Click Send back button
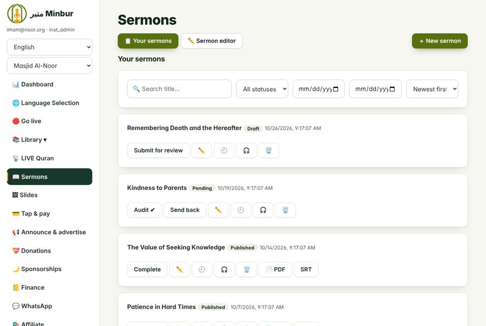This screenshot has width=486, height=326. coord(185,210)
